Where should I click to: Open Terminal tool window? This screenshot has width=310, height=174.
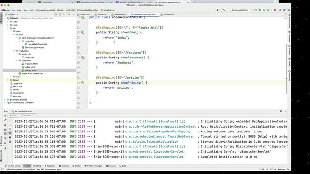click(x=63, y=166)
